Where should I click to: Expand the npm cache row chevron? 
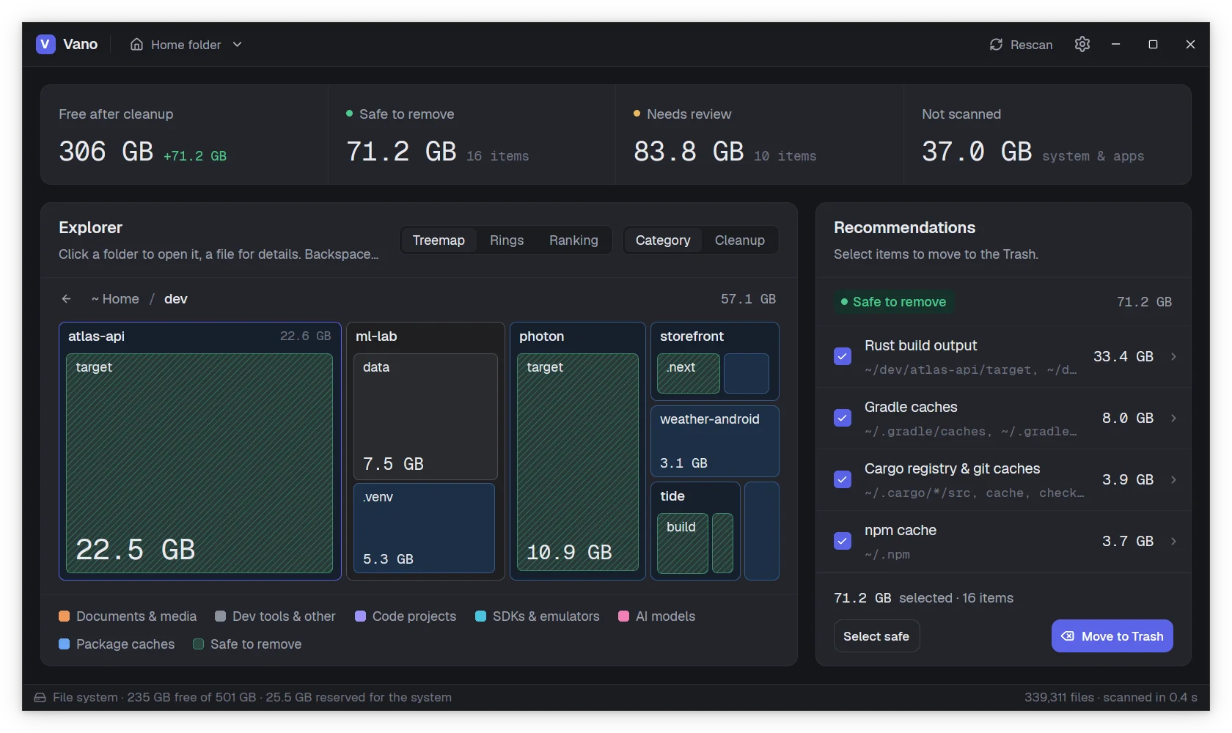click(x=1173, y=541)
